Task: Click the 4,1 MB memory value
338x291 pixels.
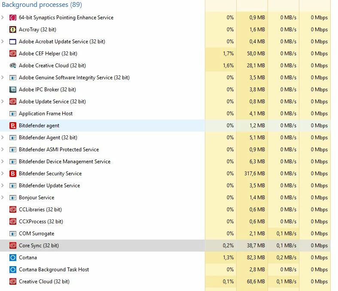Action: tap(257, 114)
